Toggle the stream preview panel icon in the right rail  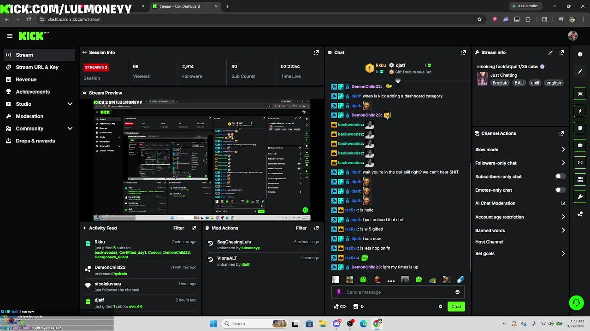(580, 94)
